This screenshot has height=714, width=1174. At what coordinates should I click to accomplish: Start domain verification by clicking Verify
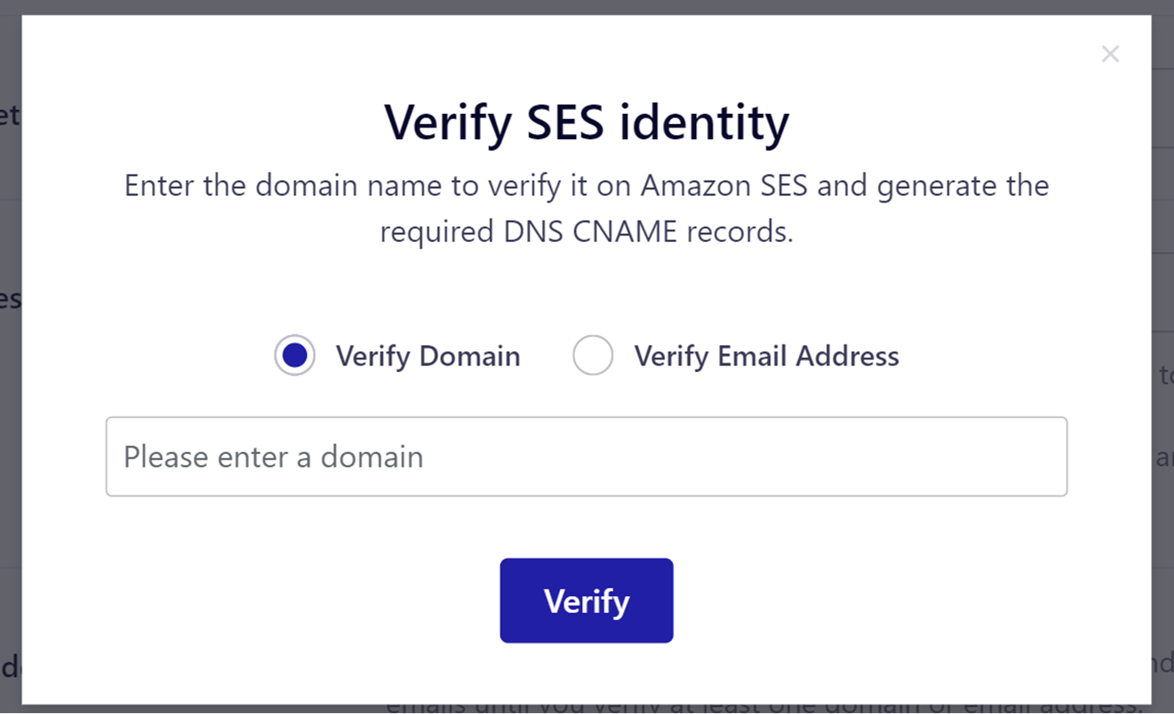586,600
